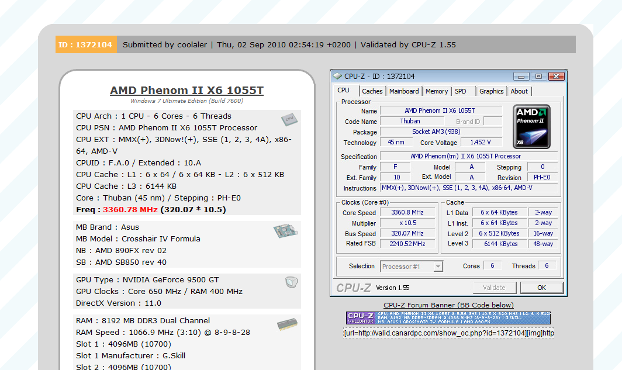
Task: Open the About tab
Action: [519, 91]
